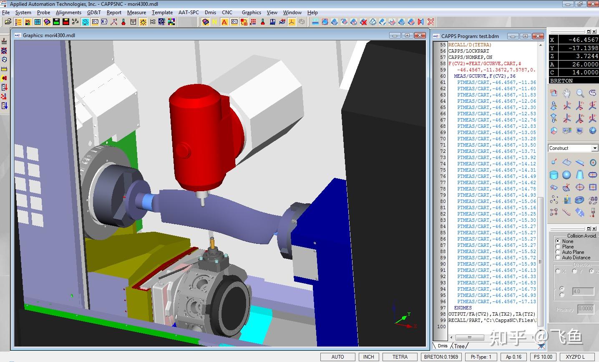599x362 pixels.
Task: Click the large red X toolbar icon
Action: [x=431, y=22]
